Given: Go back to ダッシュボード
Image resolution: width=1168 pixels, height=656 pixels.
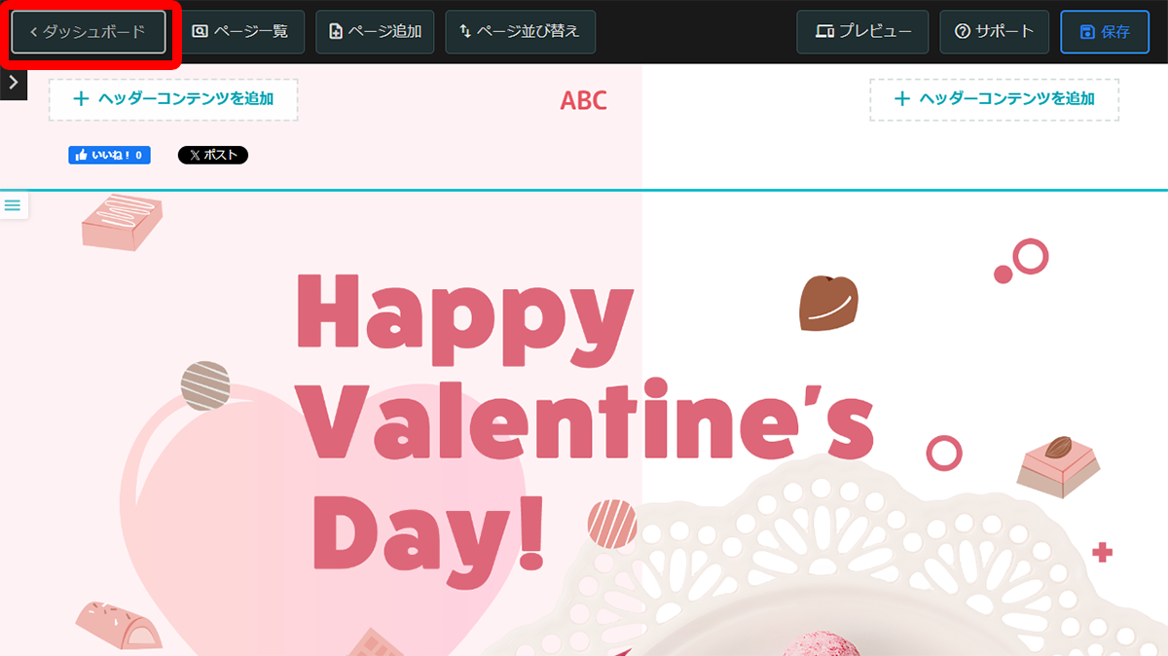Looking at the screenshot, I should pos(89,32).
